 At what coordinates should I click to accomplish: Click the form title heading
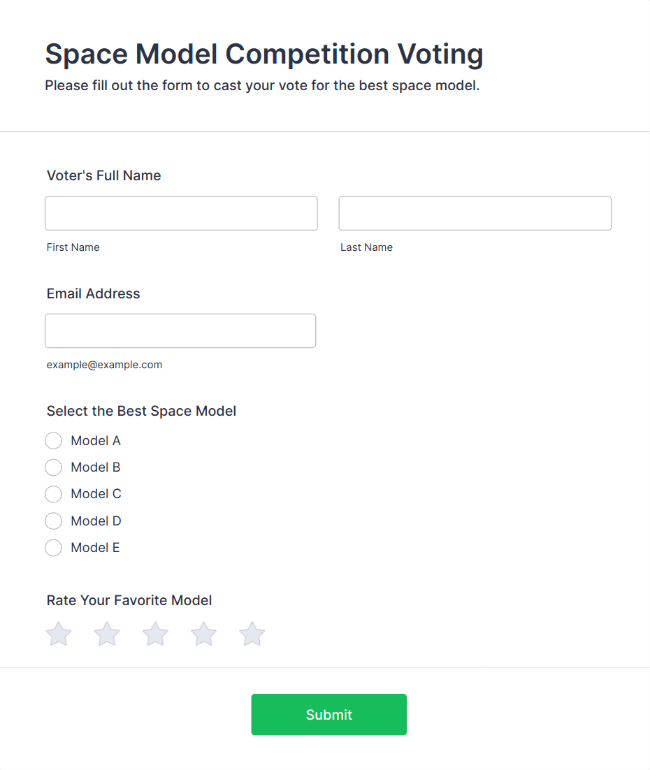click(264, 54)
